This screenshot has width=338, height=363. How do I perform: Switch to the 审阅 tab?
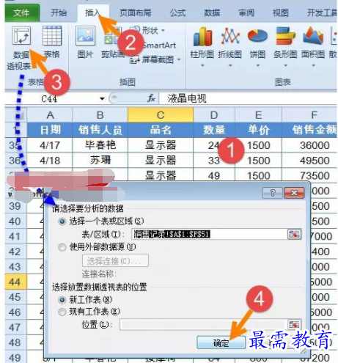(246, 12)
